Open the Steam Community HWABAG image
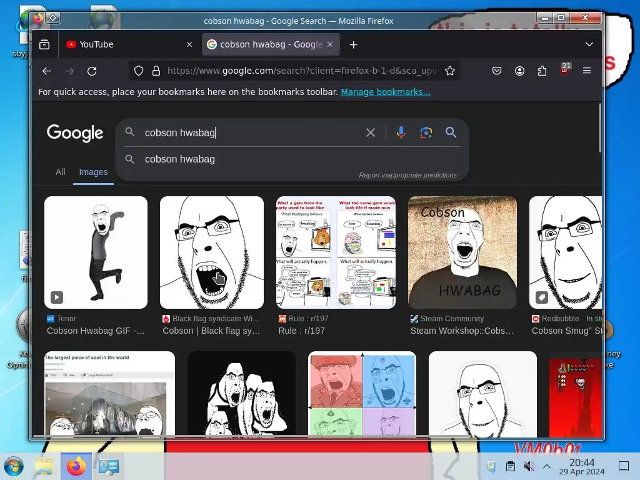The width and height of the screenshot is (640, 480). (x=462, y=252)
